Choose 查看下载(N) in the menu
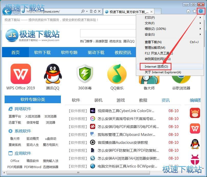The height and width of the screenshot is (177, 207). click(170, 42)
